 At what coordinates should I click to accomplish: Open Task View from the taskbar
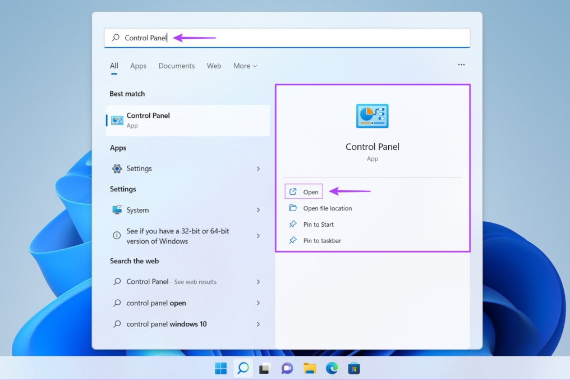(265, 368)
